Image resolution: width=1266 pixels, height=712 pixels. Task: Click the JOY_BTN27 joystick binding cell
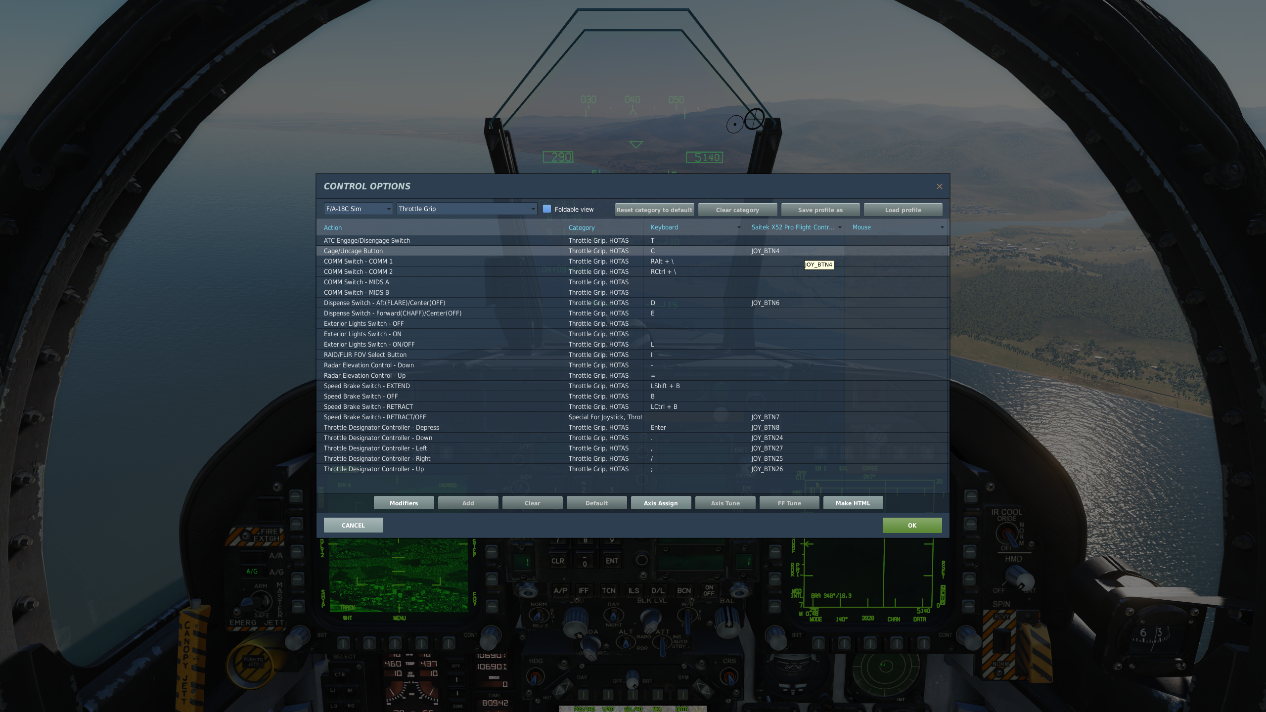pos(794,448)
